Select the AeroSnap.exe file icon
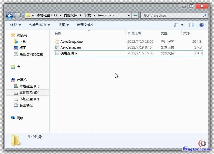 coord(57,41)
